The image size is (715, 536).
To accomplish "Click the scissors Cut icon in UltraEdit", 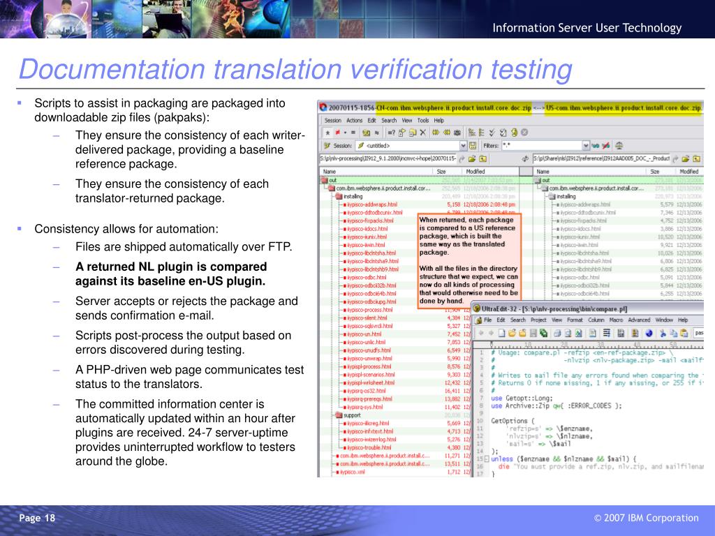I will pos(663,333).
